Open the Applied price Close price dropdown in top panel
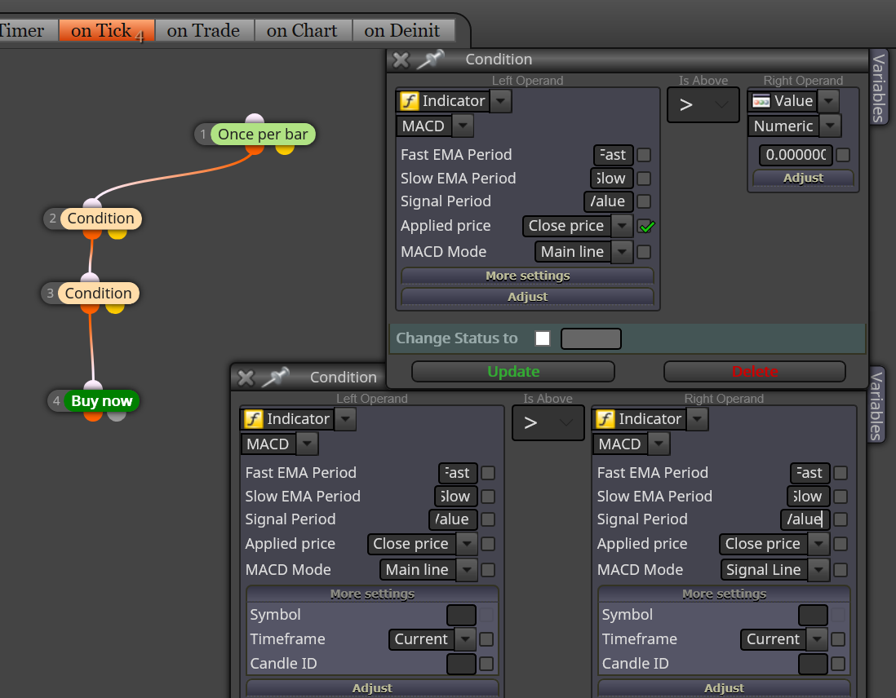 [622, 226]
